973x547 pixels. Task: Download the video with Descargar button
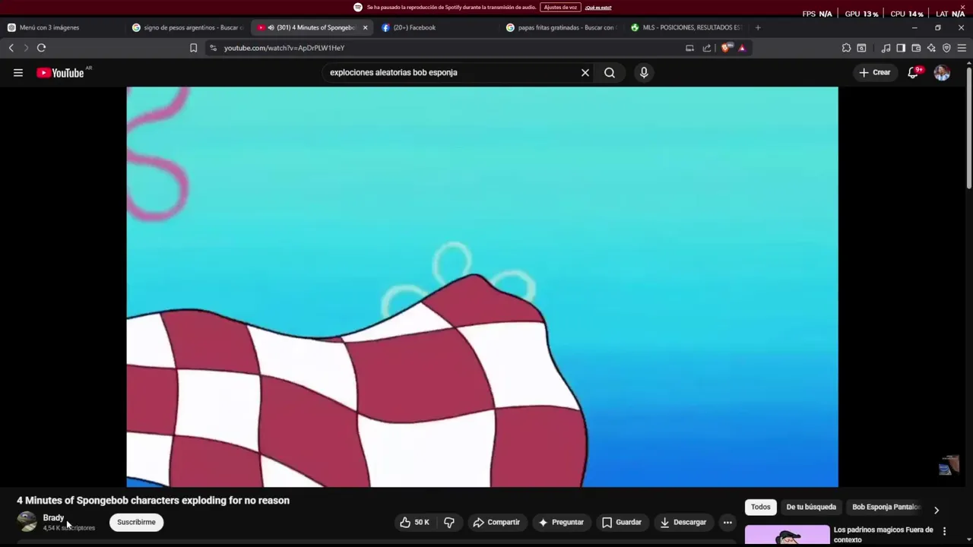click(x=683, y=522)
